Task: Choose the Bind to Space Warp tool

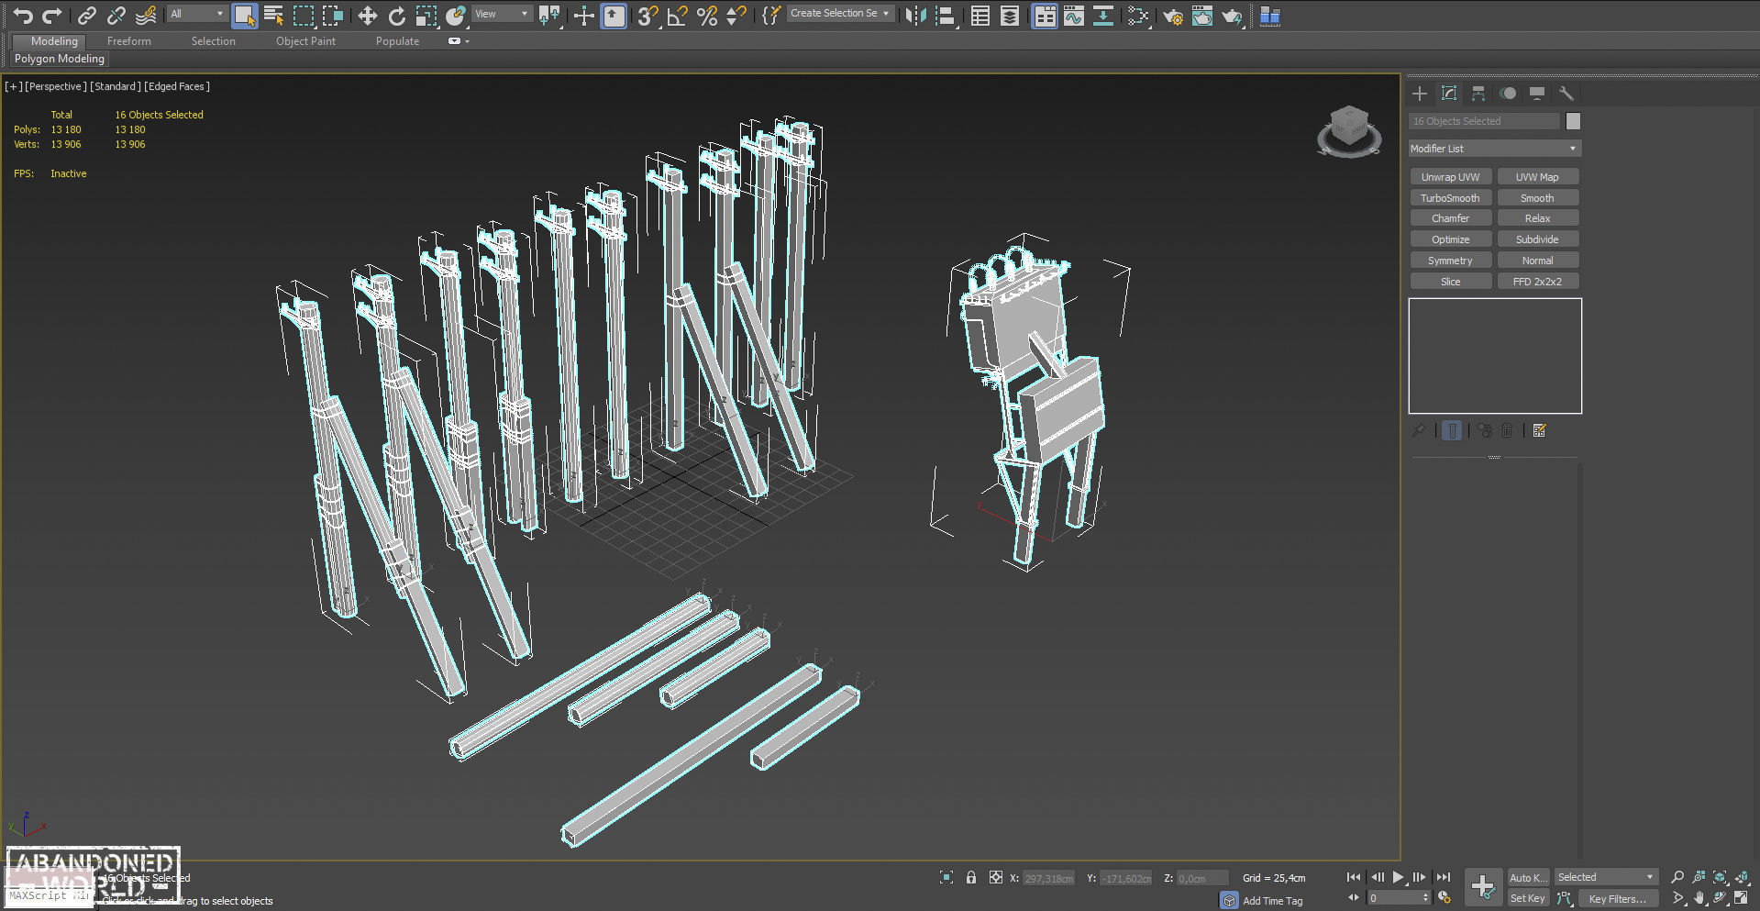Action: click(x=146, y=15)
